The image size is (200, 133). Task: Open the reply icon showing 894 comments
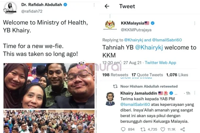[123, 129]
